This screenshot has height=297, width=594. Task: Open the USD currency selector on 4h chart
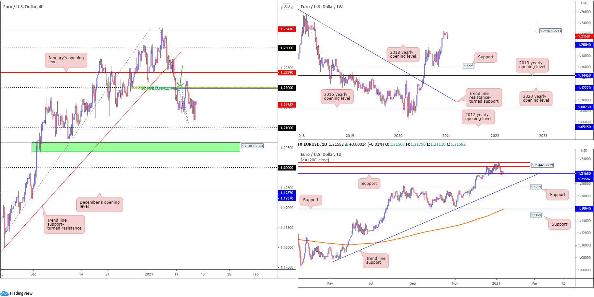(x=286, y=6)
